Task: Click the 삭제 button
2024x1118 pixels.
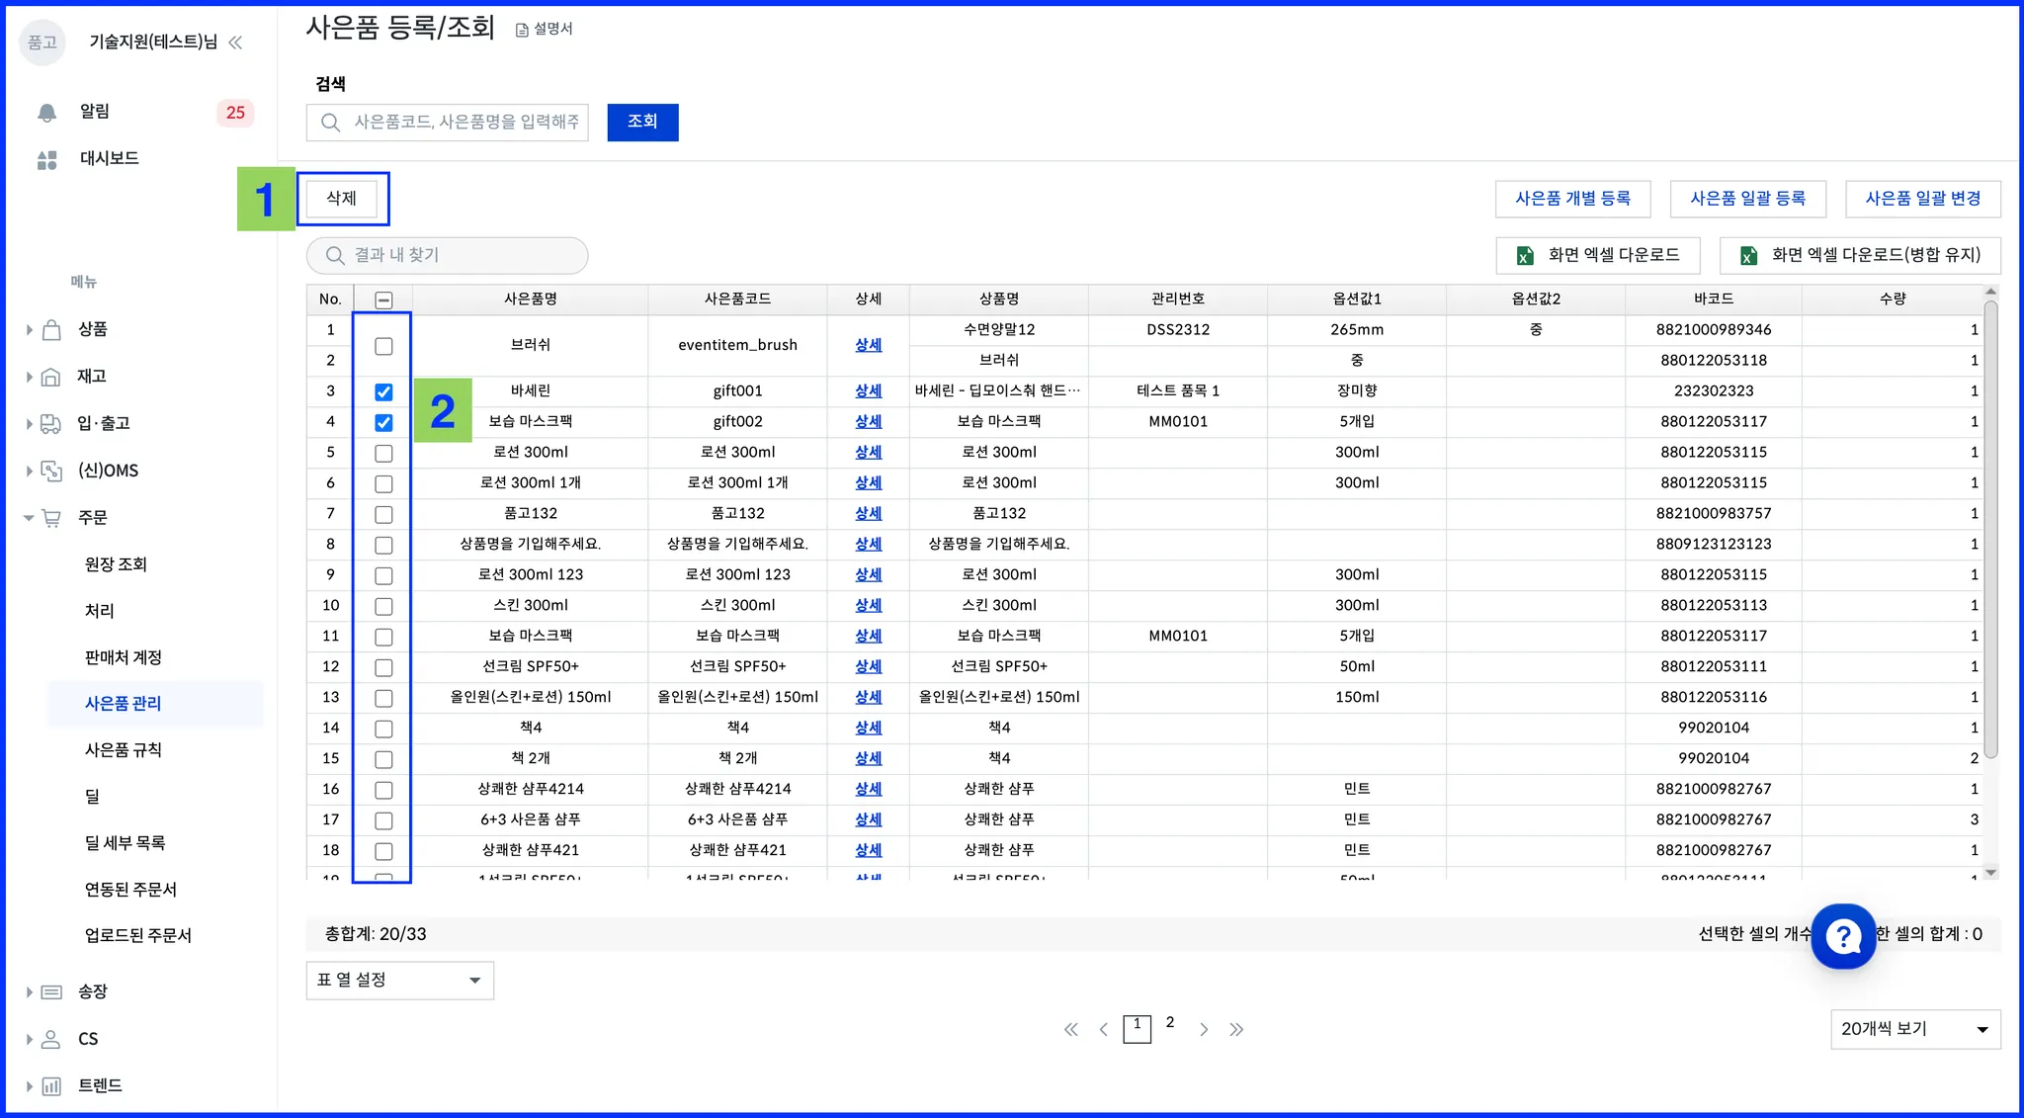Action: (341, 199)
